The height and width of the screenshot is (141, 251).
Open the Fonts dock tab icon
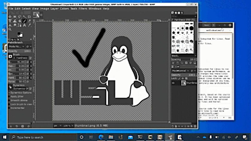[x=179, y=13]
